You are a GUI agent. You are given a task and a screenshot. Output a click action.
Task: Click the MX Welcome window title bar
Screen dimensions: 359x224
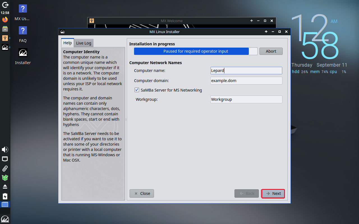[x=172, y=21]
